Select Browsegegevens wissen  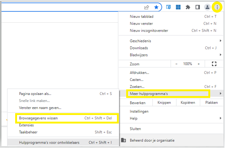click(x=67, y=118)
